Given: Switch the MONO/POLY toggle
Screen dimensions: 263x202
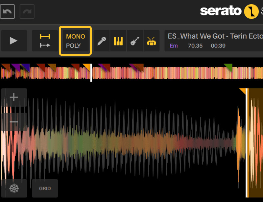Looking at the screenshot, I should [x=75, y=41].
